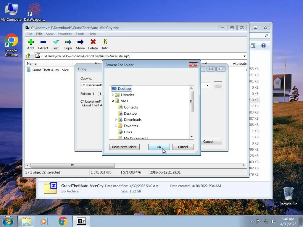Select the DataWagon desktop shortcut

(34, 12)
